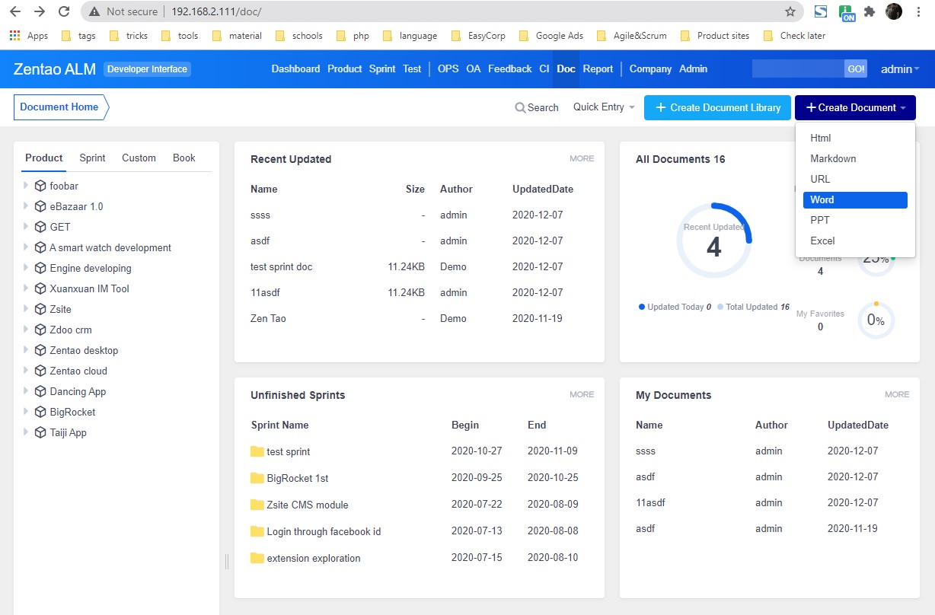Bookmark this page with the star icon
This screenshot has height=615, width=935.
tap(790, 11)
